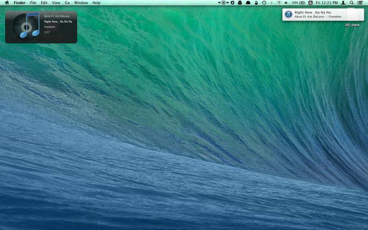Viewport: 368px width, 230px height.
Task: Pause playback from menu bar control
Action: pos(224,3)
